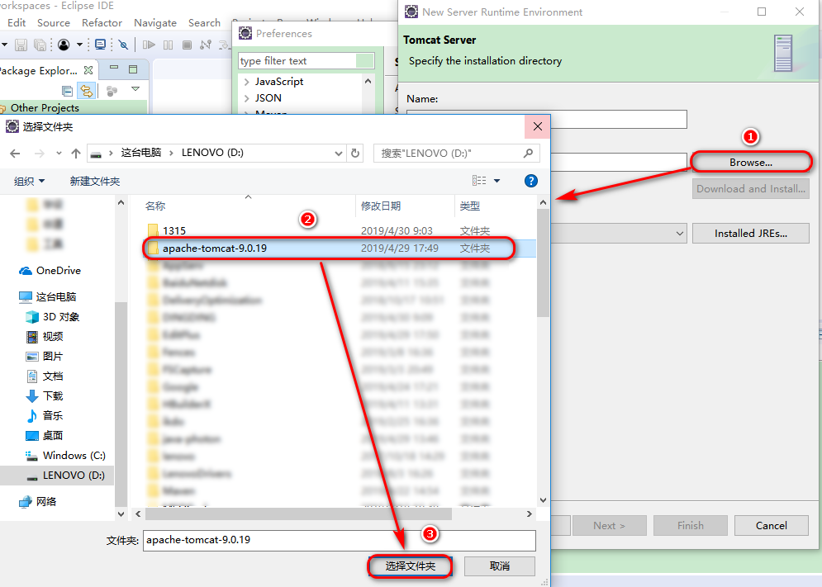This screenshot has height=587, width=822.
Task: Open 3D 对象 folder
Action: (x=52, y=316)
